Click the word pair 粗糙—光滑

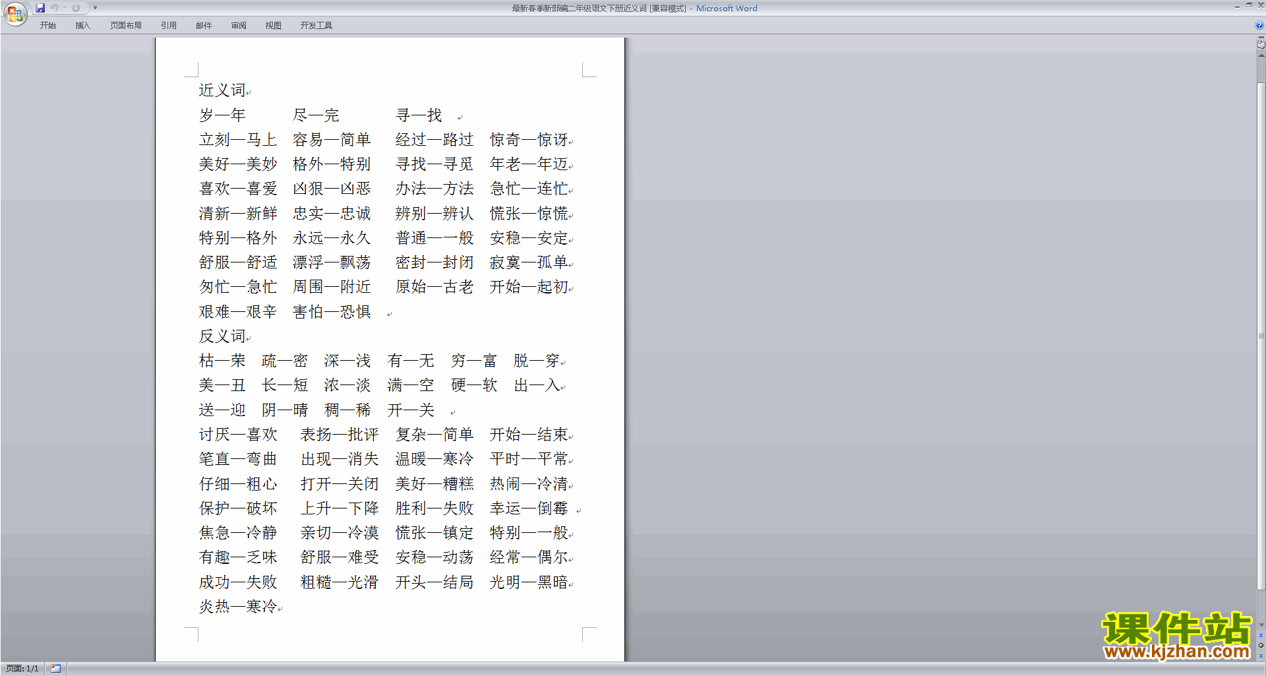point(340,582)
